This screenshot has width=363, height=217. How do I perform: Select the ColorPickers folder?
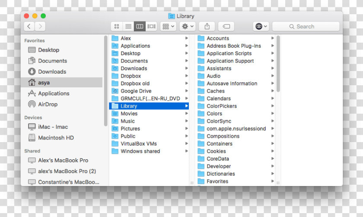[x=236, y=106]
